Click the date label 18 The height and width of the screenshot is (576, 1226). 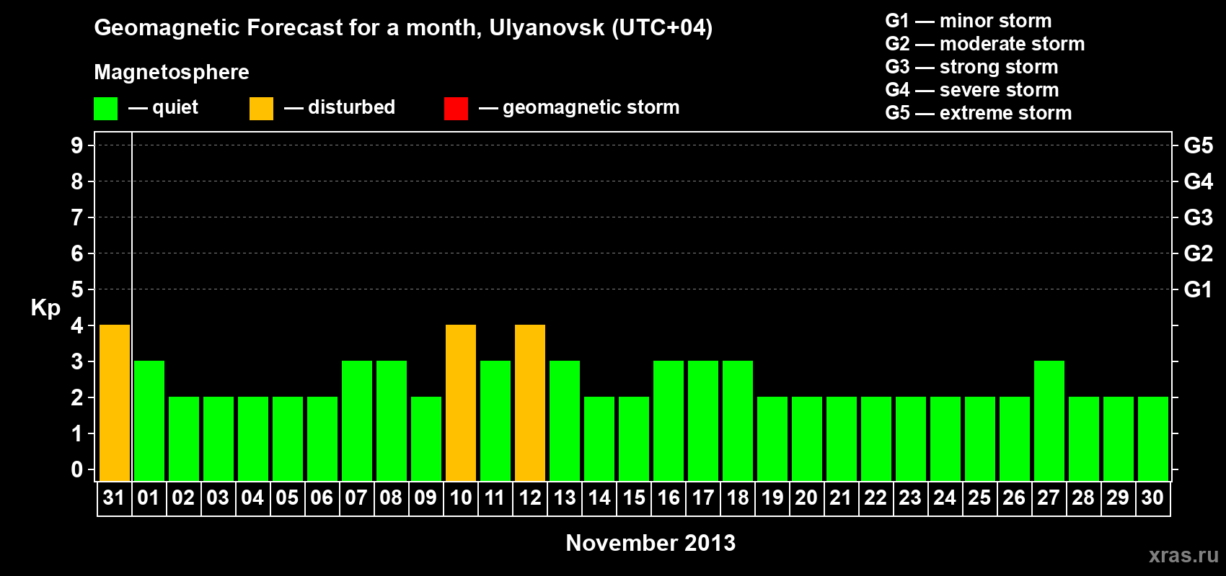coord(738,498)
